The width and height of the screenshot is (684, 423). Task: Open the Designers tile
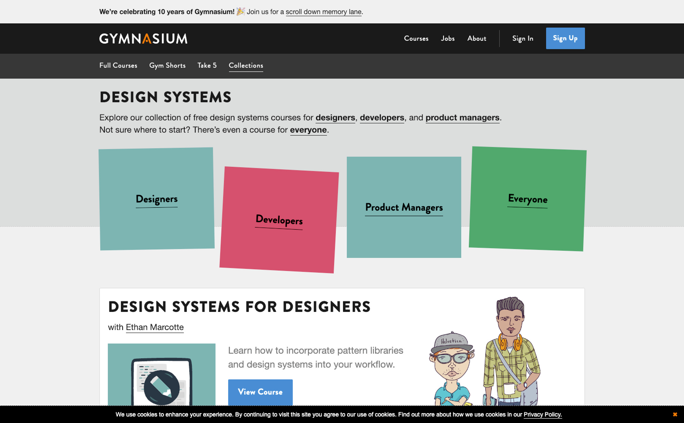157,199
